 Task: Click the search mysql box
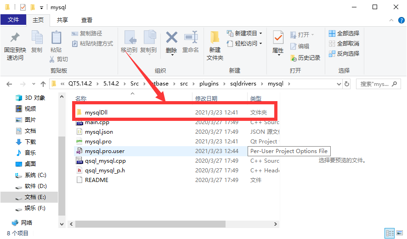click(x=378, y=84)
